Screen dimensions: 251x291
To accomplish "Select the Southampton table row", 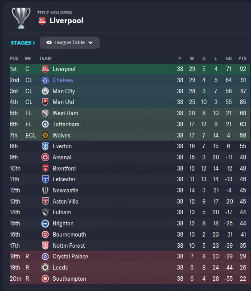I will 130,279.
